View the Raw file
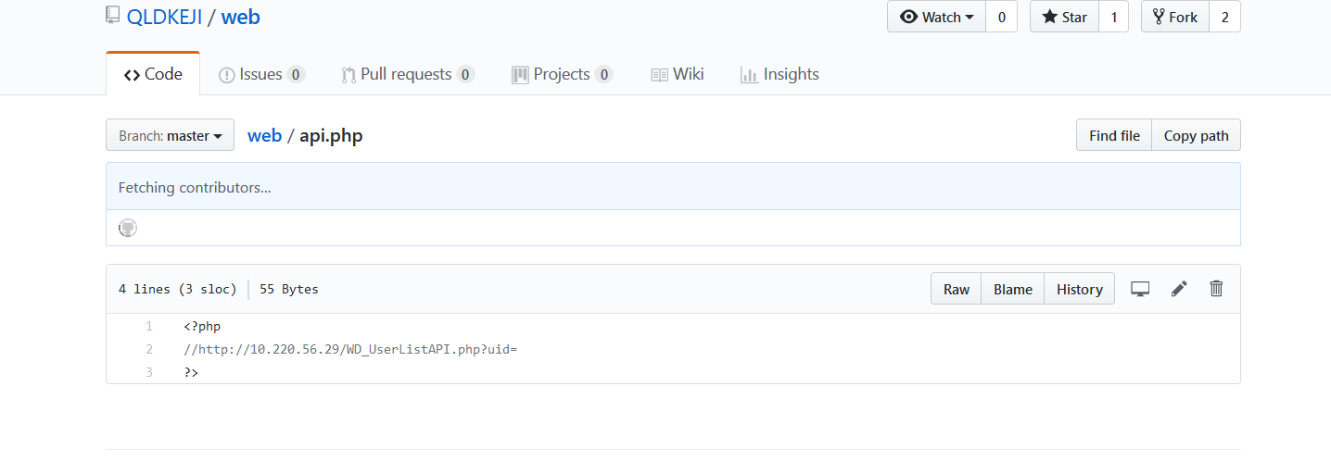 click(x=957, y=289)
